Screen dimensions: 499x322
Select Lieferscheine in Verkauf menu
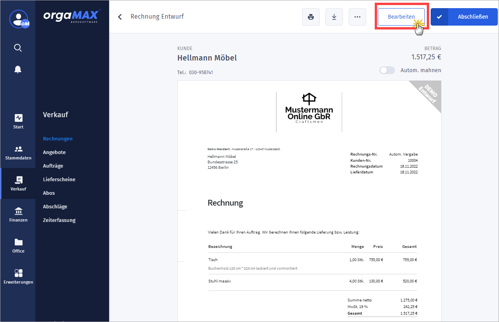tap(59, 180)
